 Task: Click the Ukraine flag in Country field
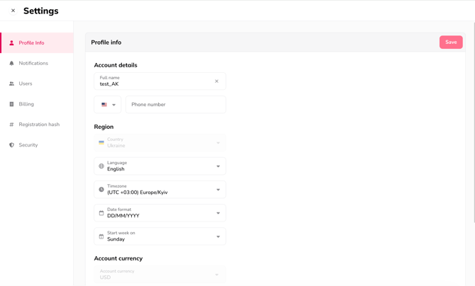[101, 142]
